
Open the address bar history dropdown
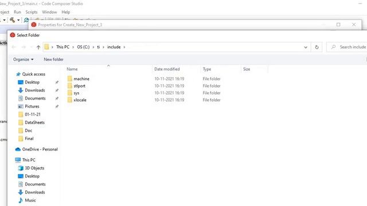coord(306,47)
